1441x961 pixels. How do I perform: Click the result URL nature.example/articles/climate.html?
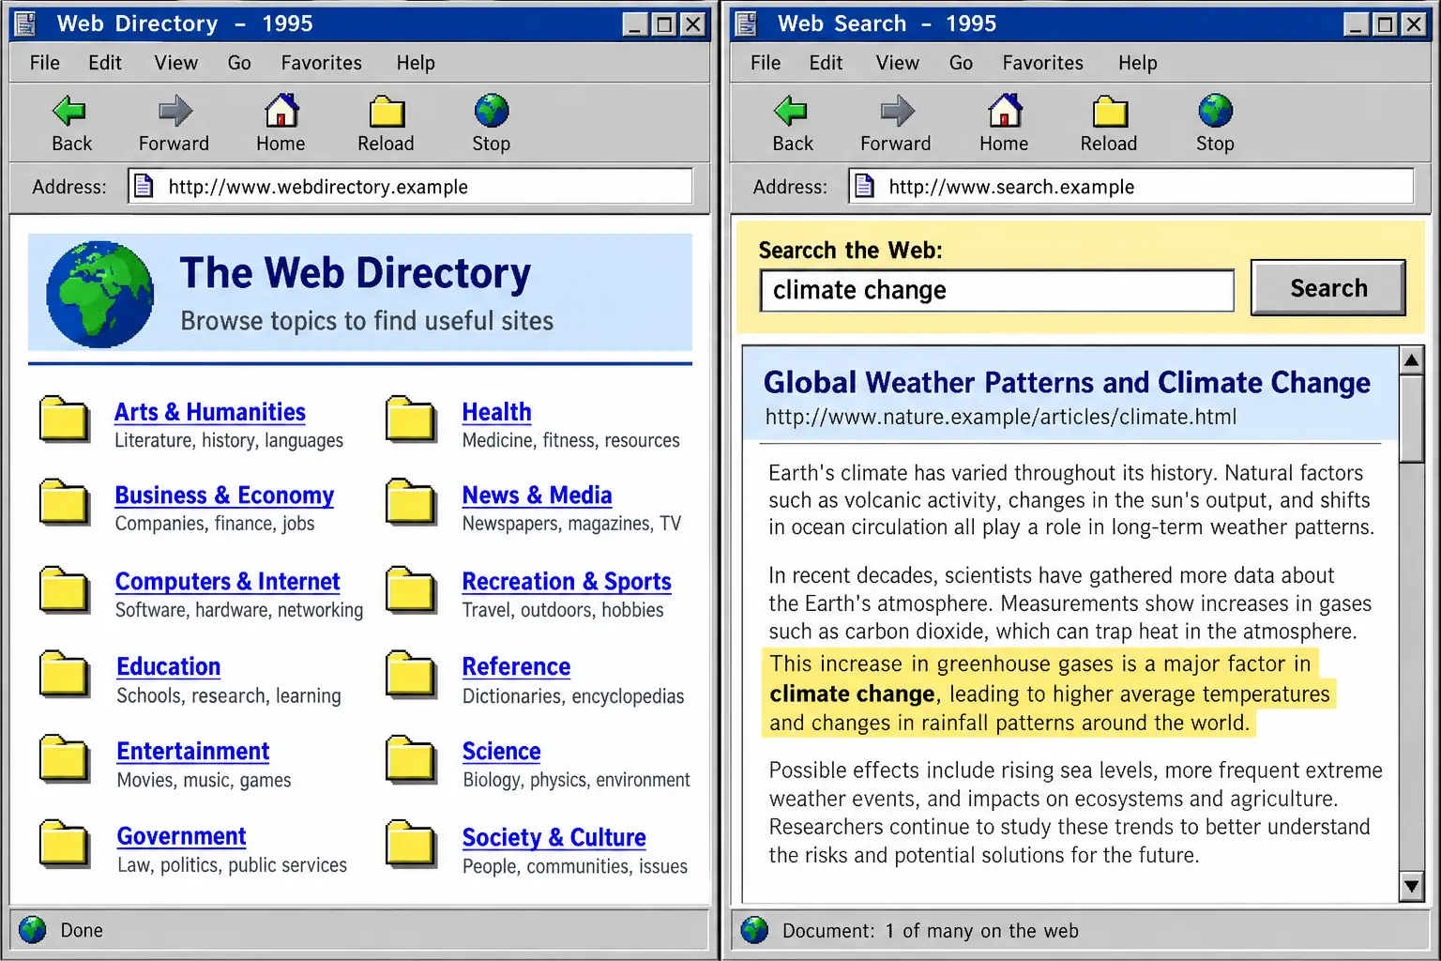click(1001, 417)
